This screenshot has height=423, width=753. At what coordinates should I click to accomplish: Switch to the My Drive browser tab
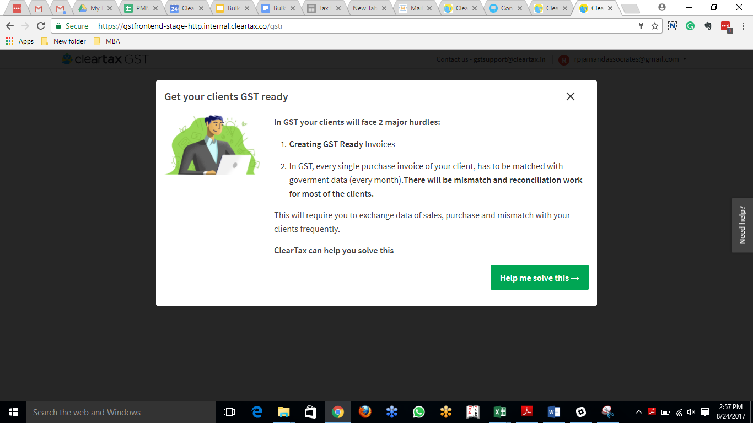pyautogui.click(x=94, y=8)
